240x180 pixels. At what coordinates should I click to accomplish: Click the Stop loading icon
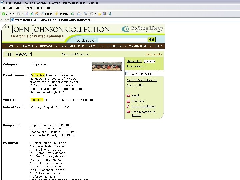click(x=26, y=14)
